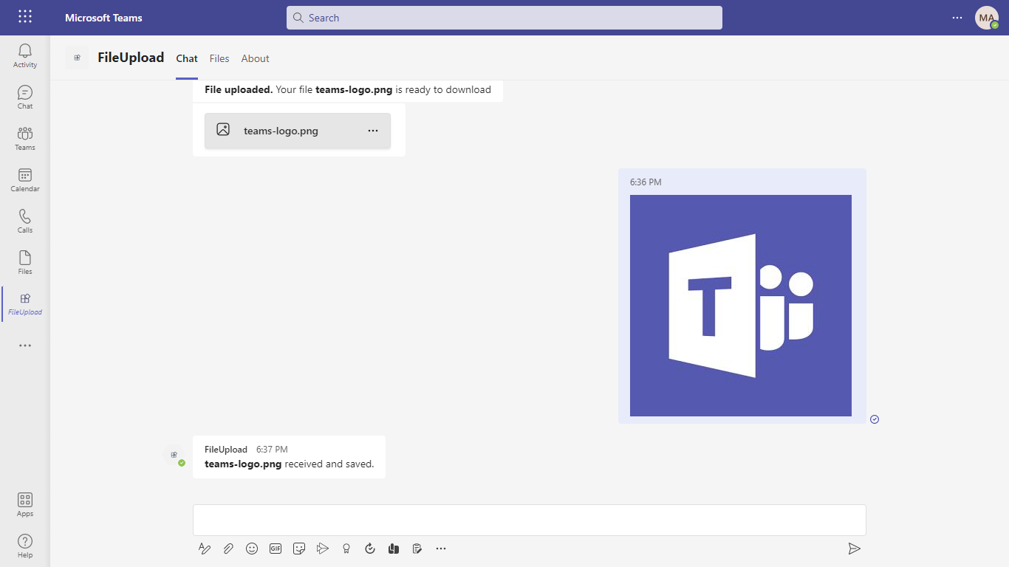Open the Calendar

(x=25, y=179)
